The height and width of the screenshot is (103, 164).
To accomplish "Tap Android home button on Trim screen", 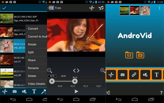I will pyautogui.click(x=76, y=99).
